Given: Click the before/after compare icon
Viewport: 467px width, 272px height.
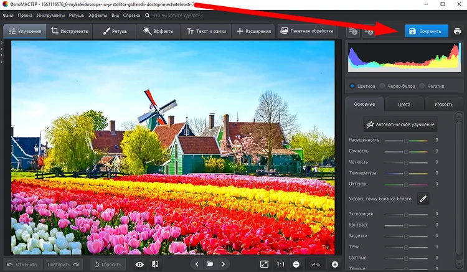Looking at the screenshot, I should click(x=155, y=265).
